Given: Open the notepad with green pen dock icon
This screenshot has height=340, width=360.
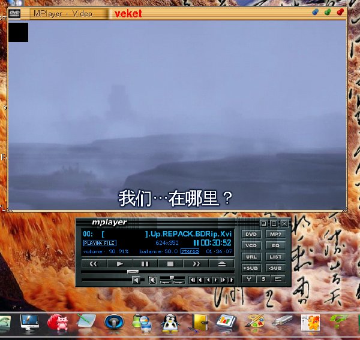Looking at the screenshot, I should [x=86, y=321].
